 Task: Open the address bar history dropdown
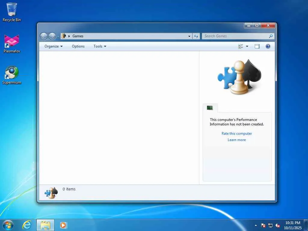tap(189, 36)
